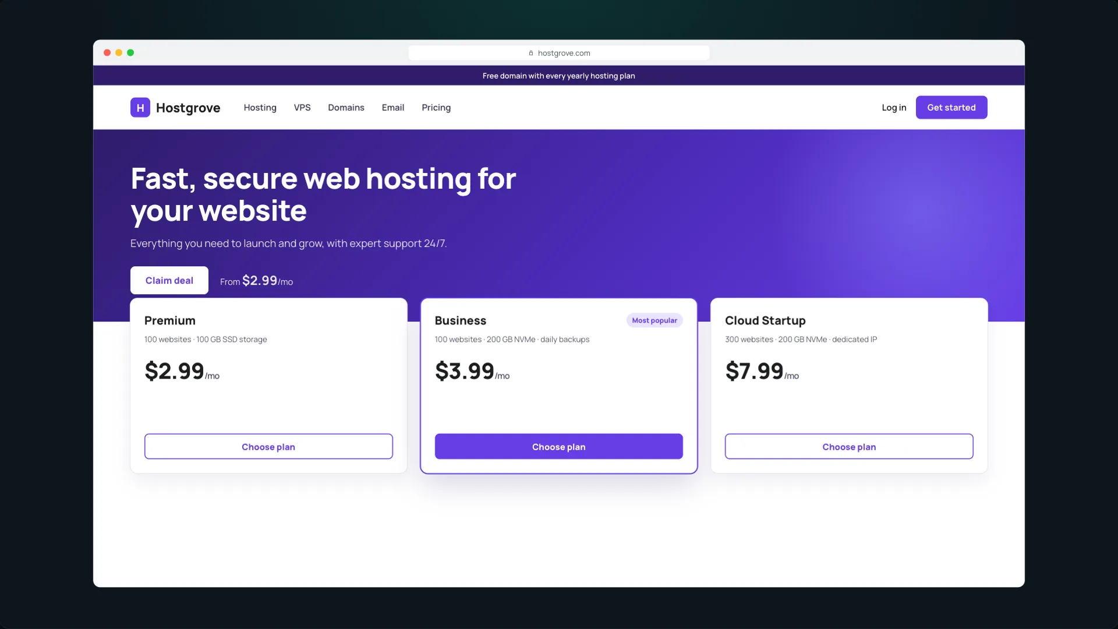Click the Free domain promo banner

tap(559, 76)
